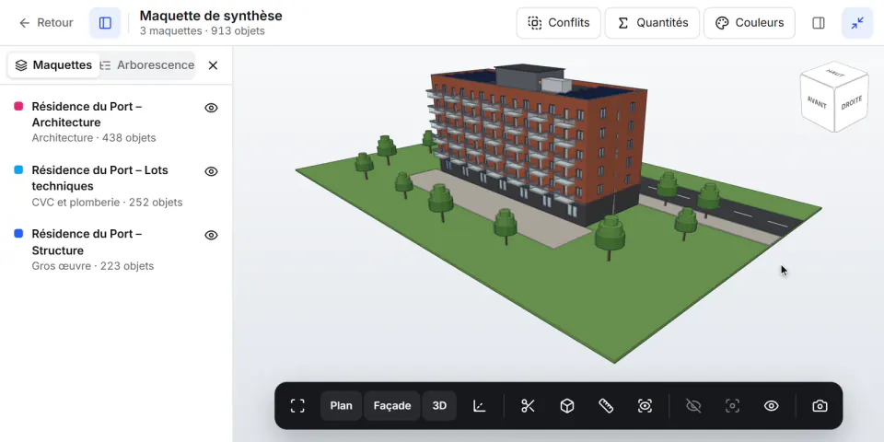Switch to the Façade view

(x=392, y=406)
